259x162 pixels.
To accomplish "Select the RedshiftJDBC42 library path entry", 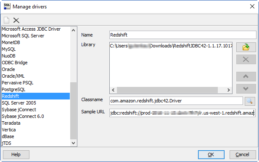I will tap(171, 46).
